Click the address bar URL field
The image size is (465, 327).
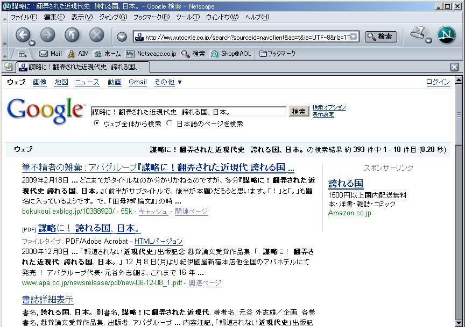246,37
